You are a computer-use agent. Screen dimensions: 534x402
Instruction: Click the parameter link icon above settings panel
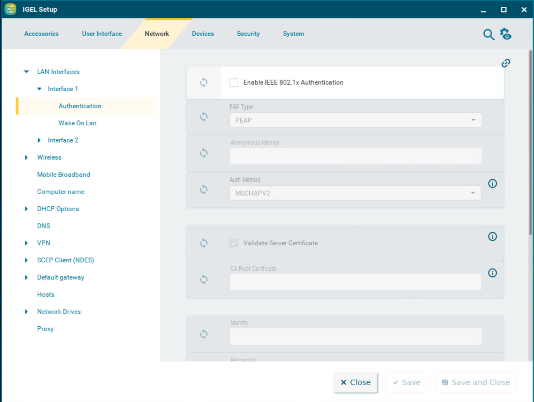(506, 63)
